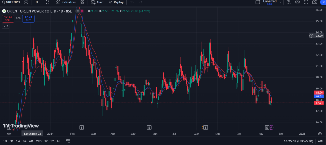This screenshot has width=326, height=145.
Task: Expand the collapsed indicators legend showing 2
Action: [x=5, y=26]
